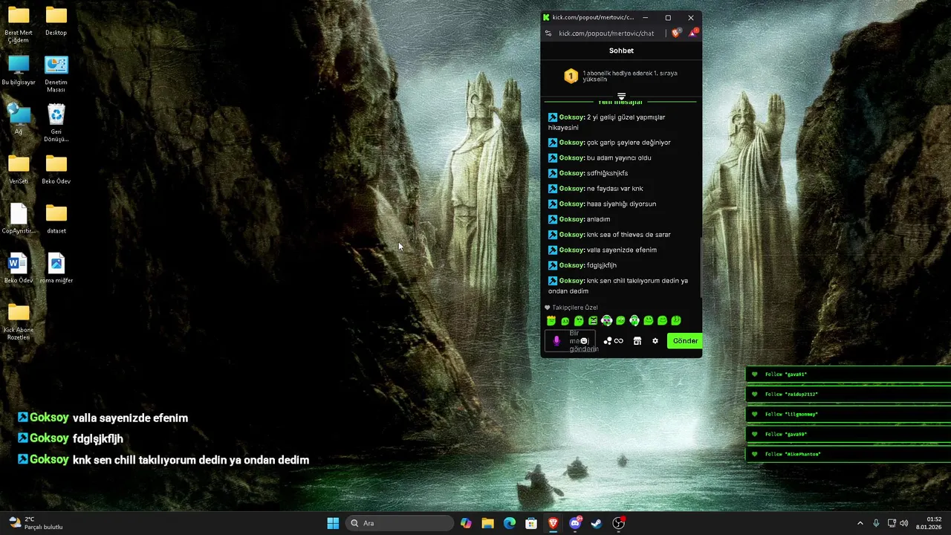The image size is (951, 535).
Task: Select the CopAyristir file on desktop
Action: tap(19, 218)
